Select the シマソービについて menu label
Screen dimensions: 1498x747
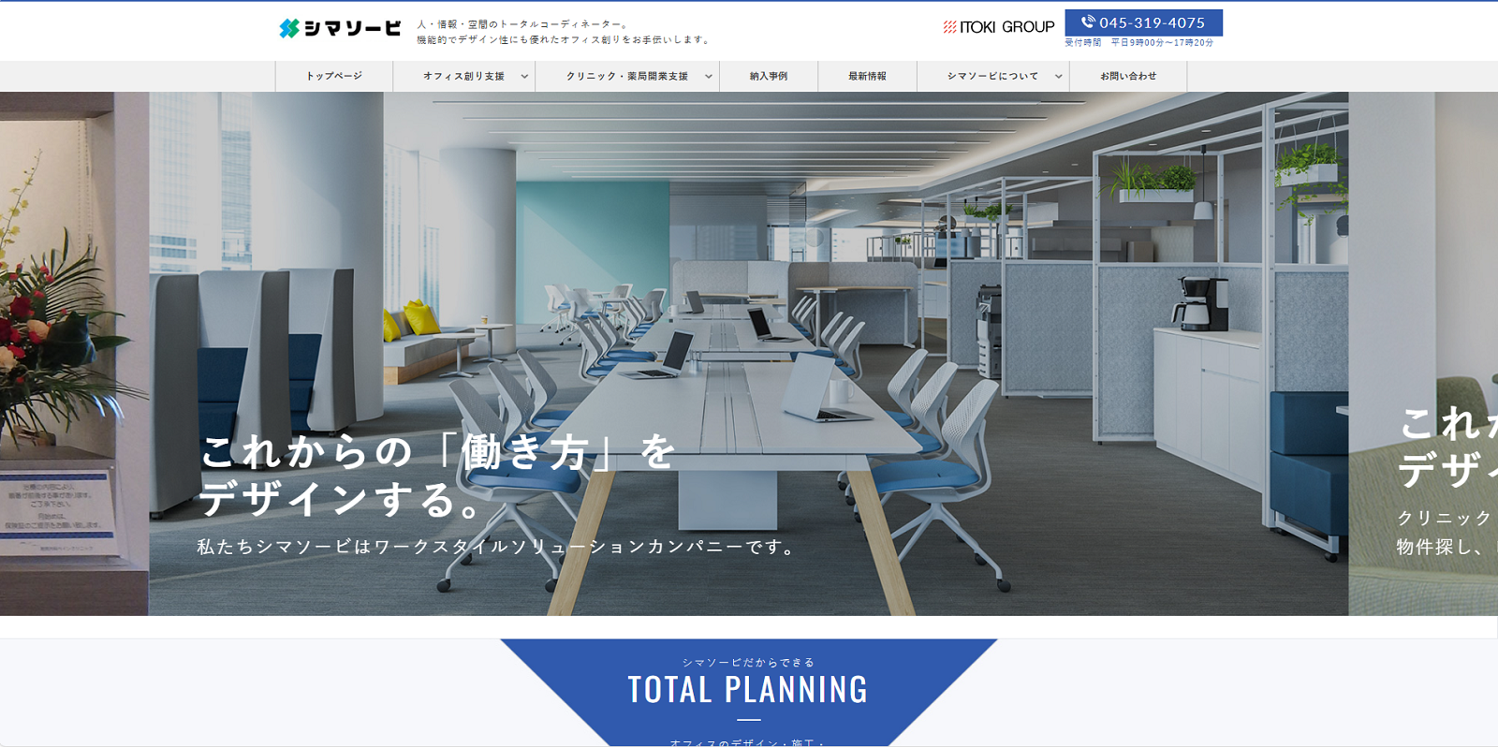992,77
